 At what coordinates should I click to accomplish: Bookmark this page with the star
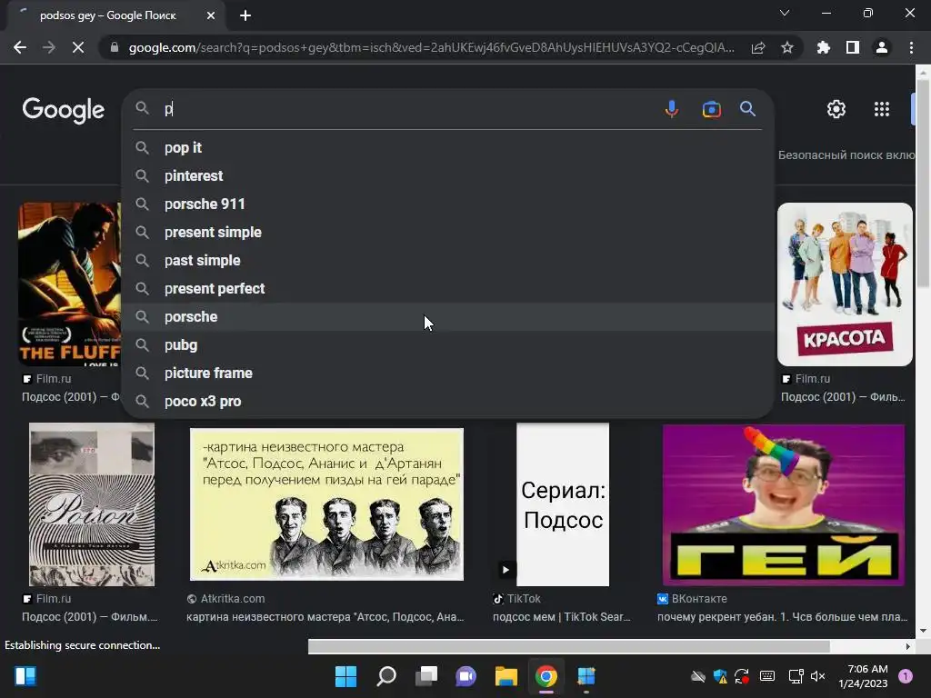pyautogui.click(x=787, y=47)
